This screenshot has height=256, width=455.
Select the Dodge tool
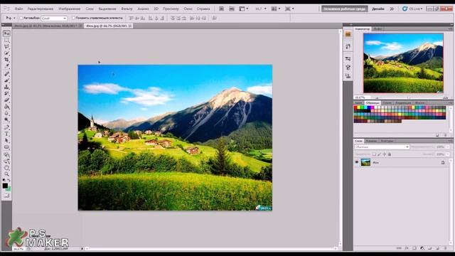point(6,120)
